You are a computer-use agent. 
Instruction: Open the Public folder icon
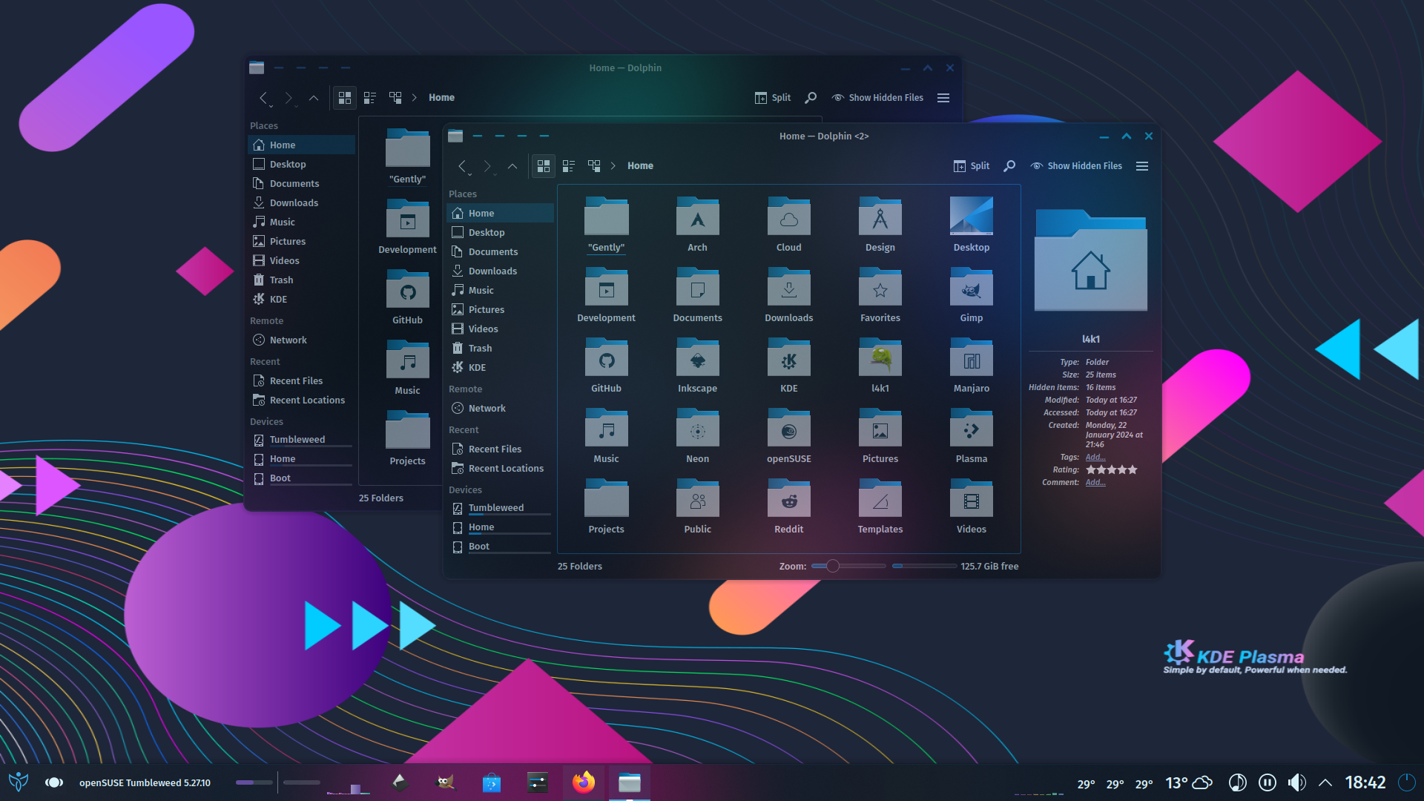pos(697,498)
